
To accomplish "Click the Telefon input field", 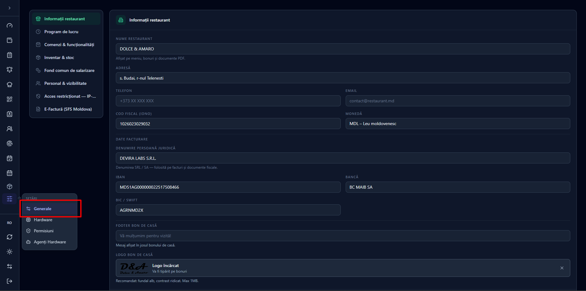I will coord(228,101).
